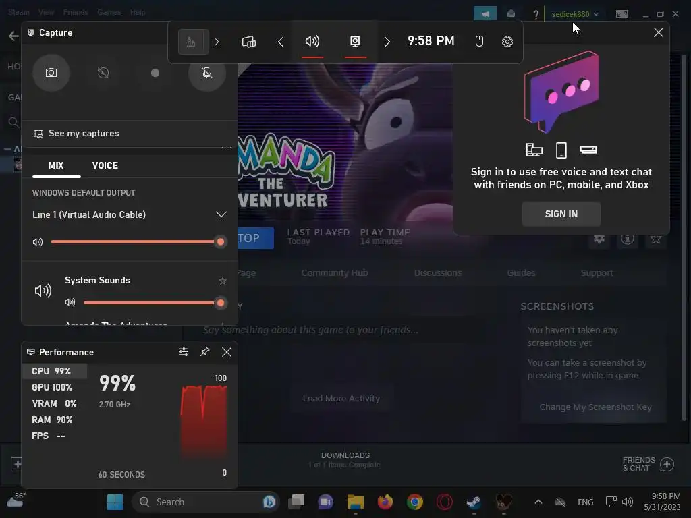Open the sedicek880 account dropdown

pyautogui.click(x=575, y=14)
